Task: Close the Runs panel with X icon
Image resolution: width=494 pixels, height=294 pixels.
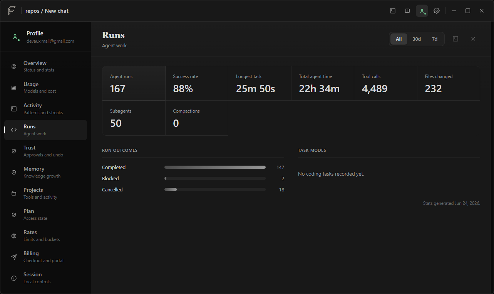Action: click(x=473, y=39)
